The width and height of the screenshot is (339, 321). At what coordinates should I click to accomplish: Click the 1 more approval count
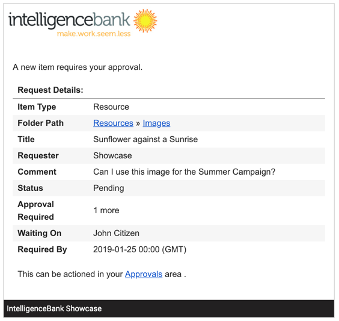(x=106, y=210)
